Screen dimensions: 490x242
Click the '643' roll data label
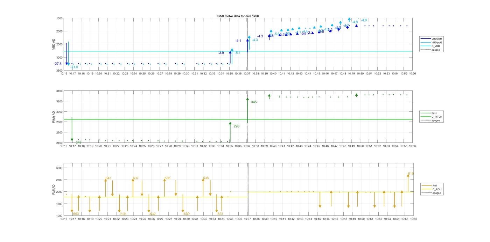coord(108,178)
